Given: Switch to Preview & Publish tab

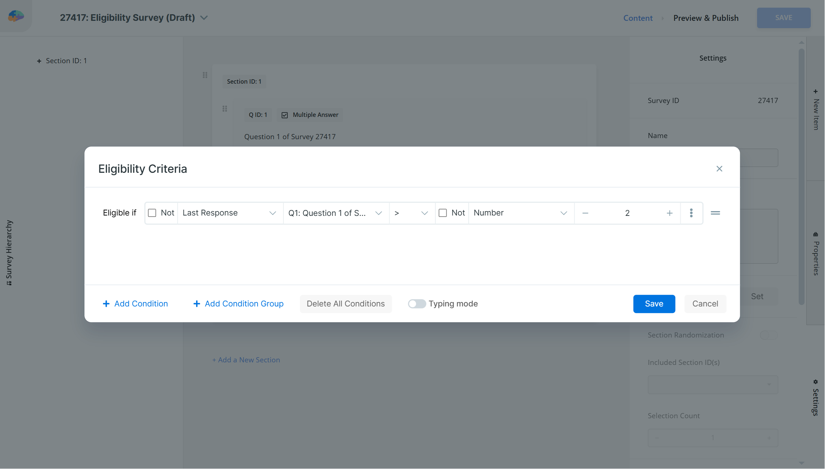Looking at the screenshot, I should [706, 18].
